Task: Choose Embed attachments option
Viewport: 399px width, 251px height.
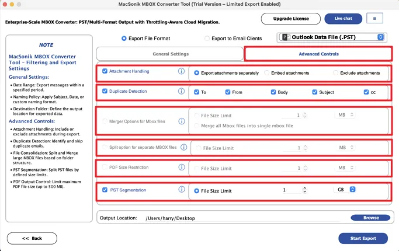Action: 266,73
